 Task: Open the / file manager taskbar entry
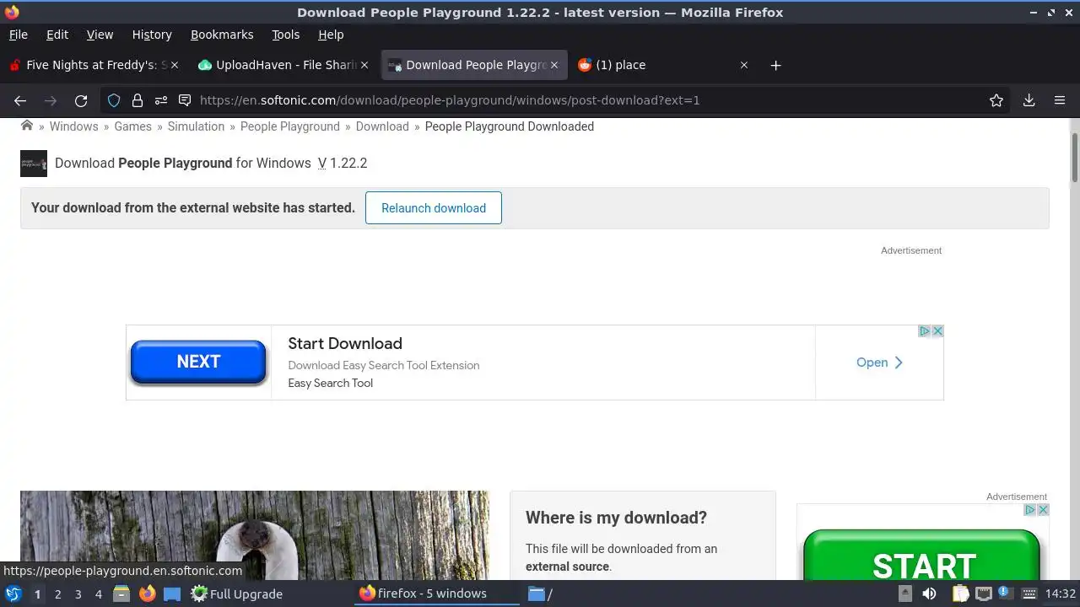pos(540,594)
